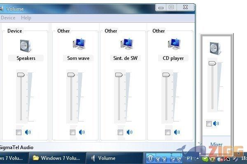
Task: Click the Som wave label
Action: click(78, 58)
